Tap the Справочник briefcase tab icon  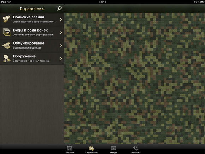91,148
